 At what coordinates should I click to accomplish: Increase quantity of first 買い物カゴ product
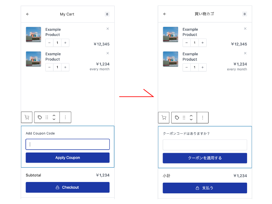click(202, 43)
